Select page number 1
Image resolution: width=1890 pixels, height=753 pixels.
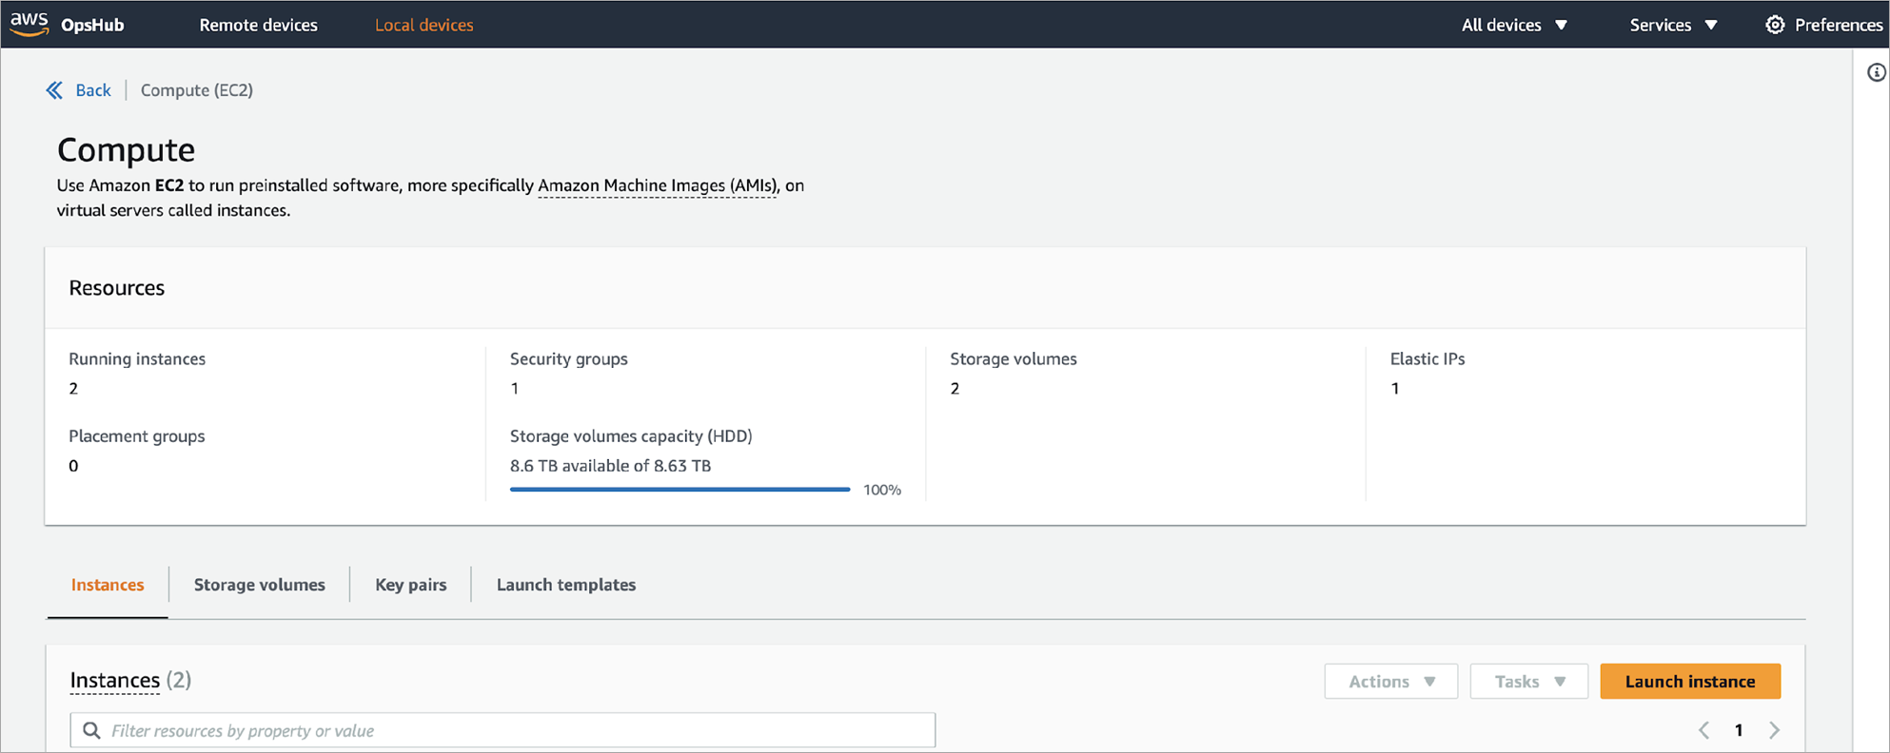[1739, 730]
